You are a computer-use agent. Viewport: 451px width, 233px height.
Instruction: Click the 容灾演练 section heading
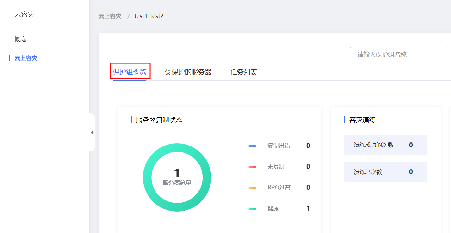click(362, 120)
